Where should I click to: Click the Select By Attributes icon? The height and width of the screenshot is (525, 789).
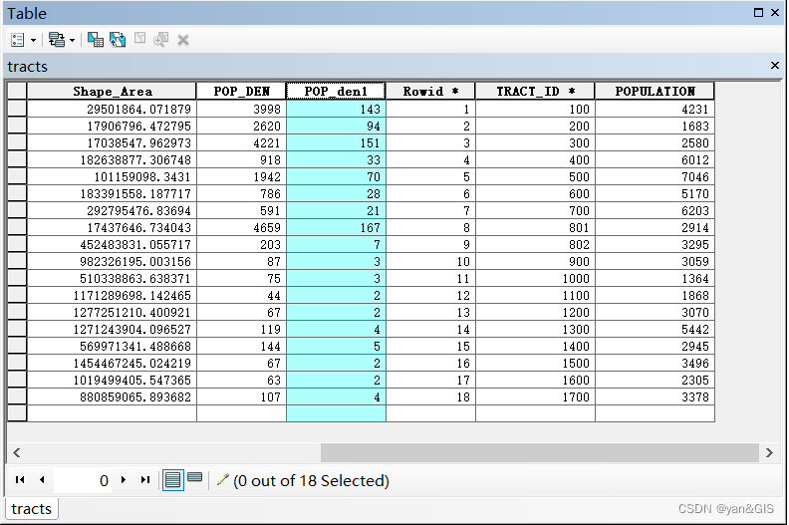(x=95, y=40)
